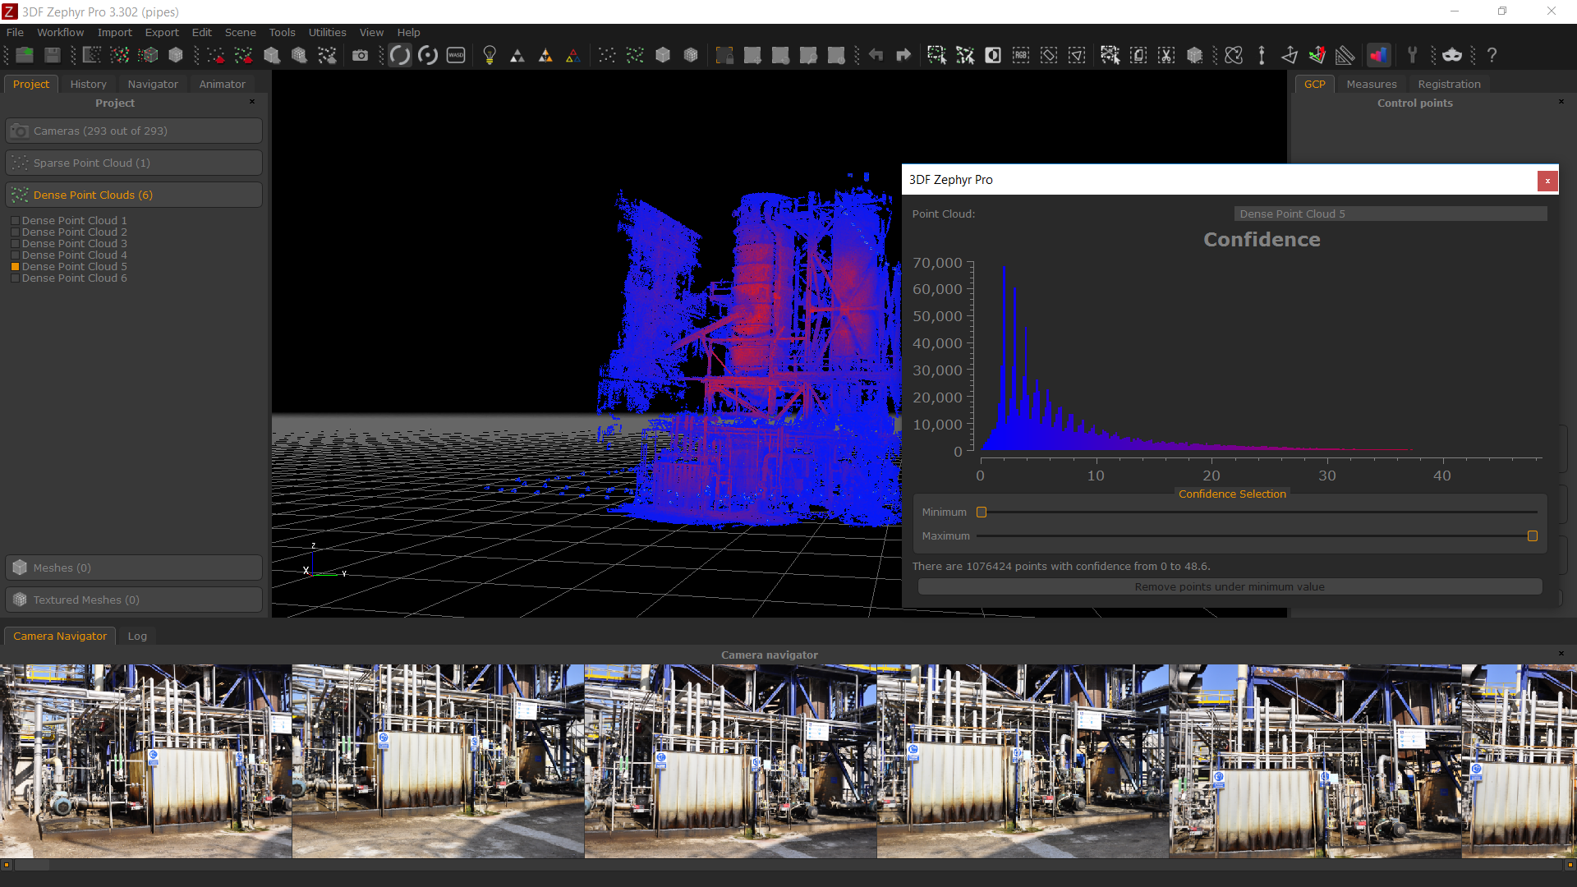Click the pole height tool icon
Image resolution: width=1577 pixels, height=887 pixels.
point(1262,55)
